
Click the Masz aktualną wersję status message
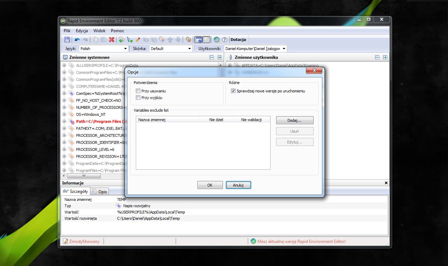[x=301, y=241]
